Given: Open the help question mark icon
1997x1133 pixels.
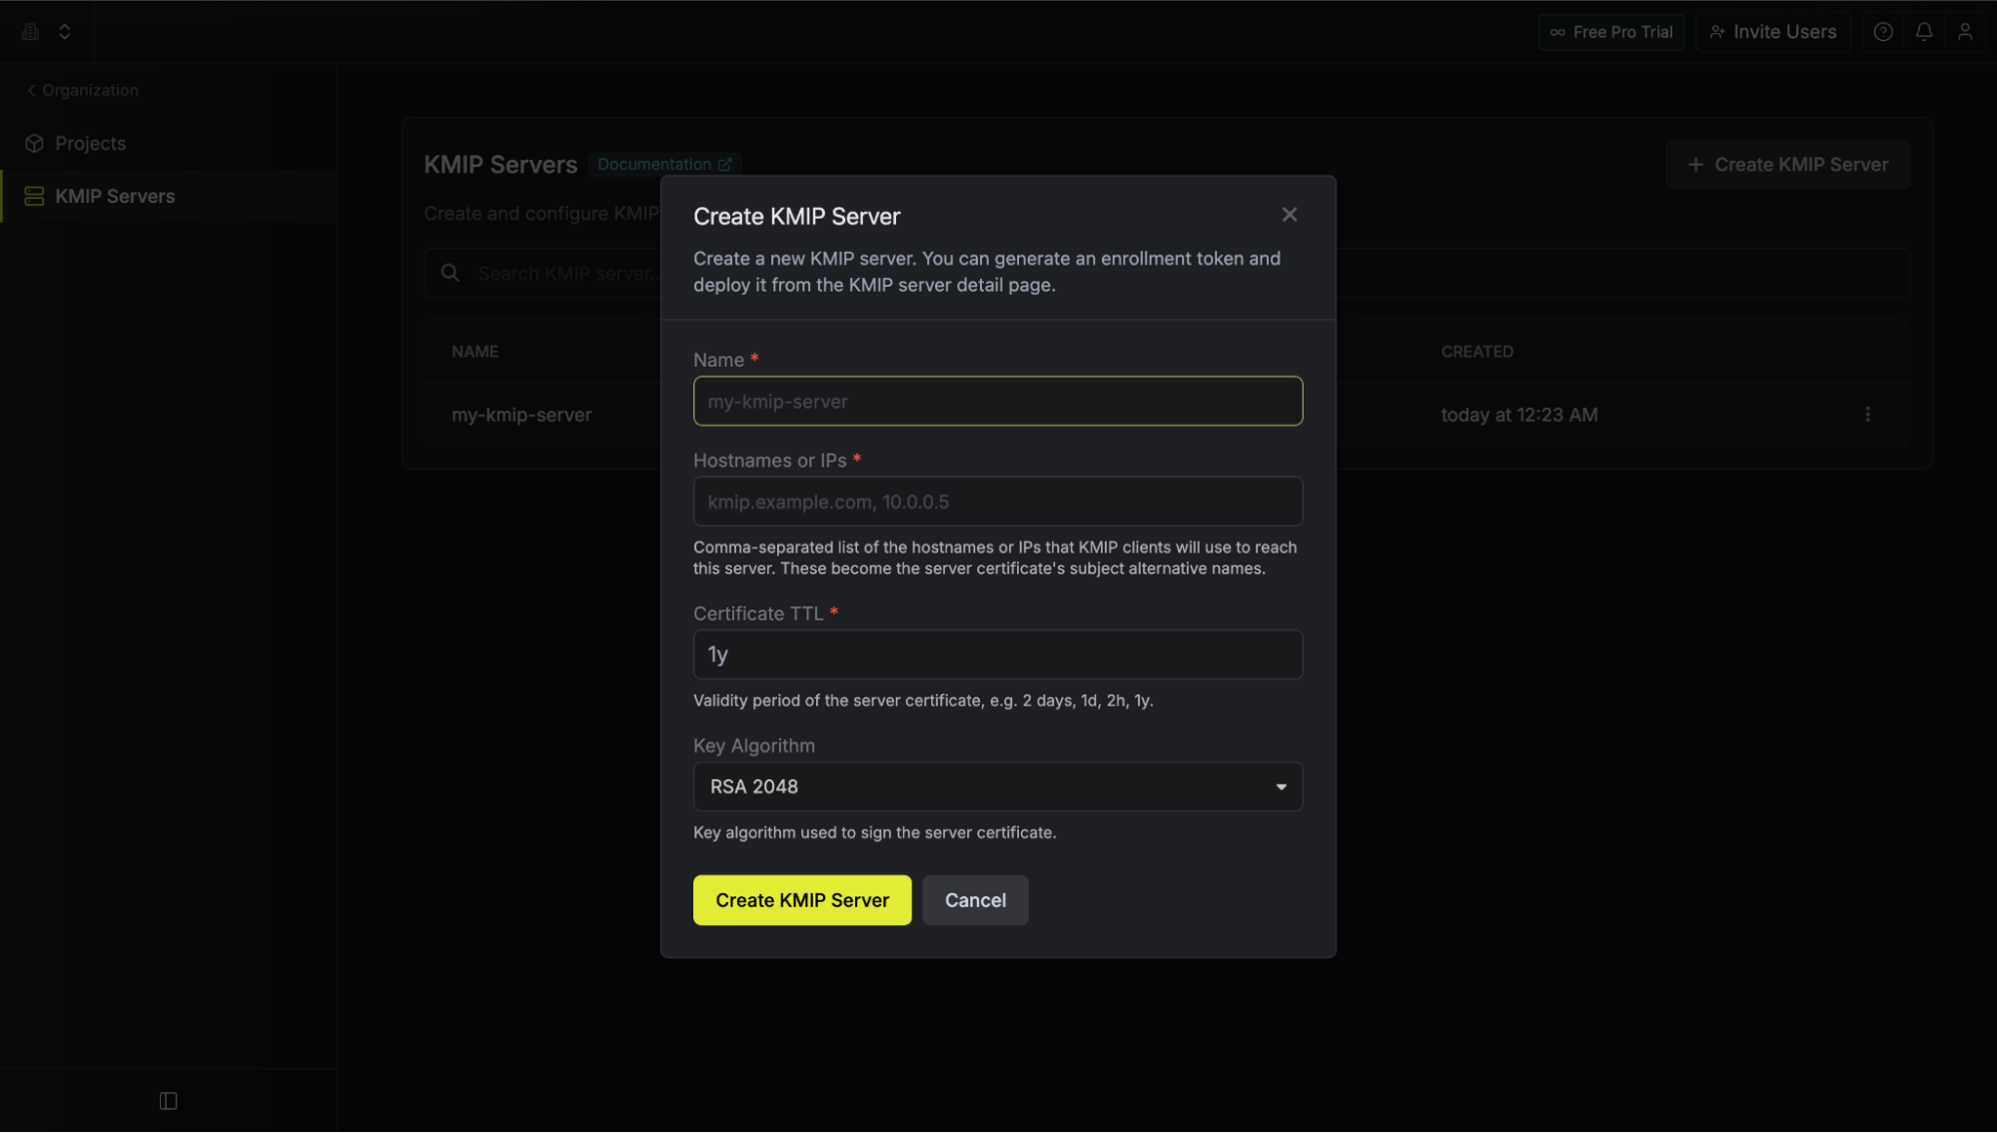Looking at the screenshot, I should (1882, 32).
